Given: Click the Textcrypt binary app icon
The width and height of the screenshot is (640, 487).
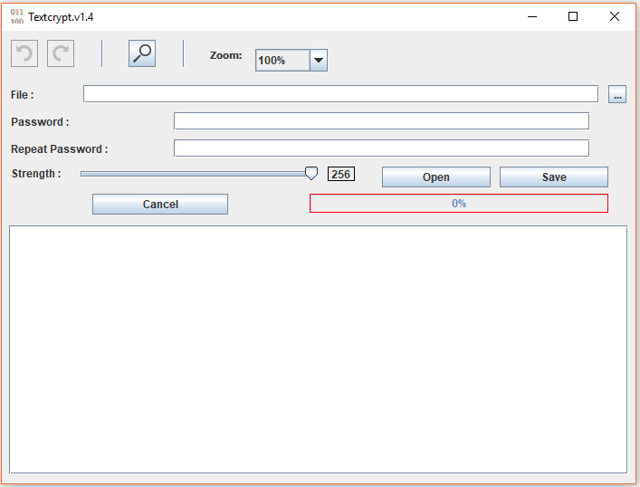Looking at the screenshot, I should point(16,16).
